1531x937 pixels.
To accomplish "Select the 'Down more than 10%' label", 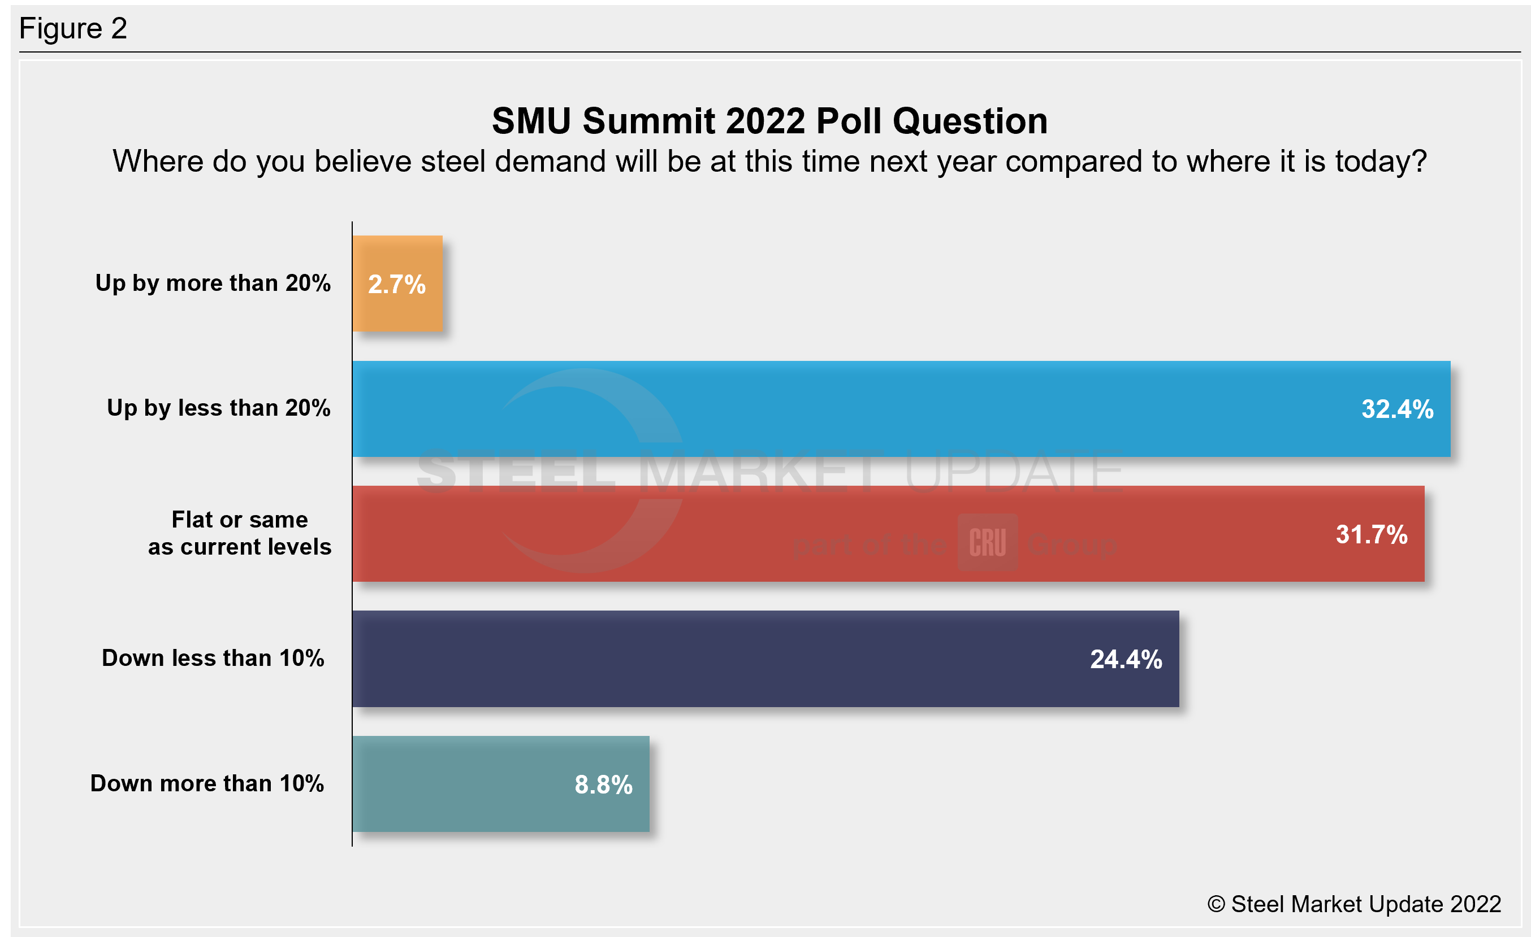I will click(x=207, y=784).
